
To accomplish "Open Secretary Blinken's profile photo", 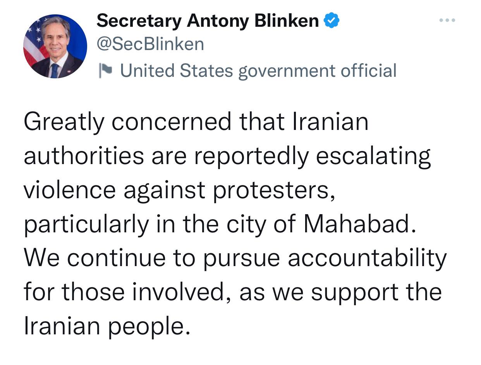I will coord(55,47).
